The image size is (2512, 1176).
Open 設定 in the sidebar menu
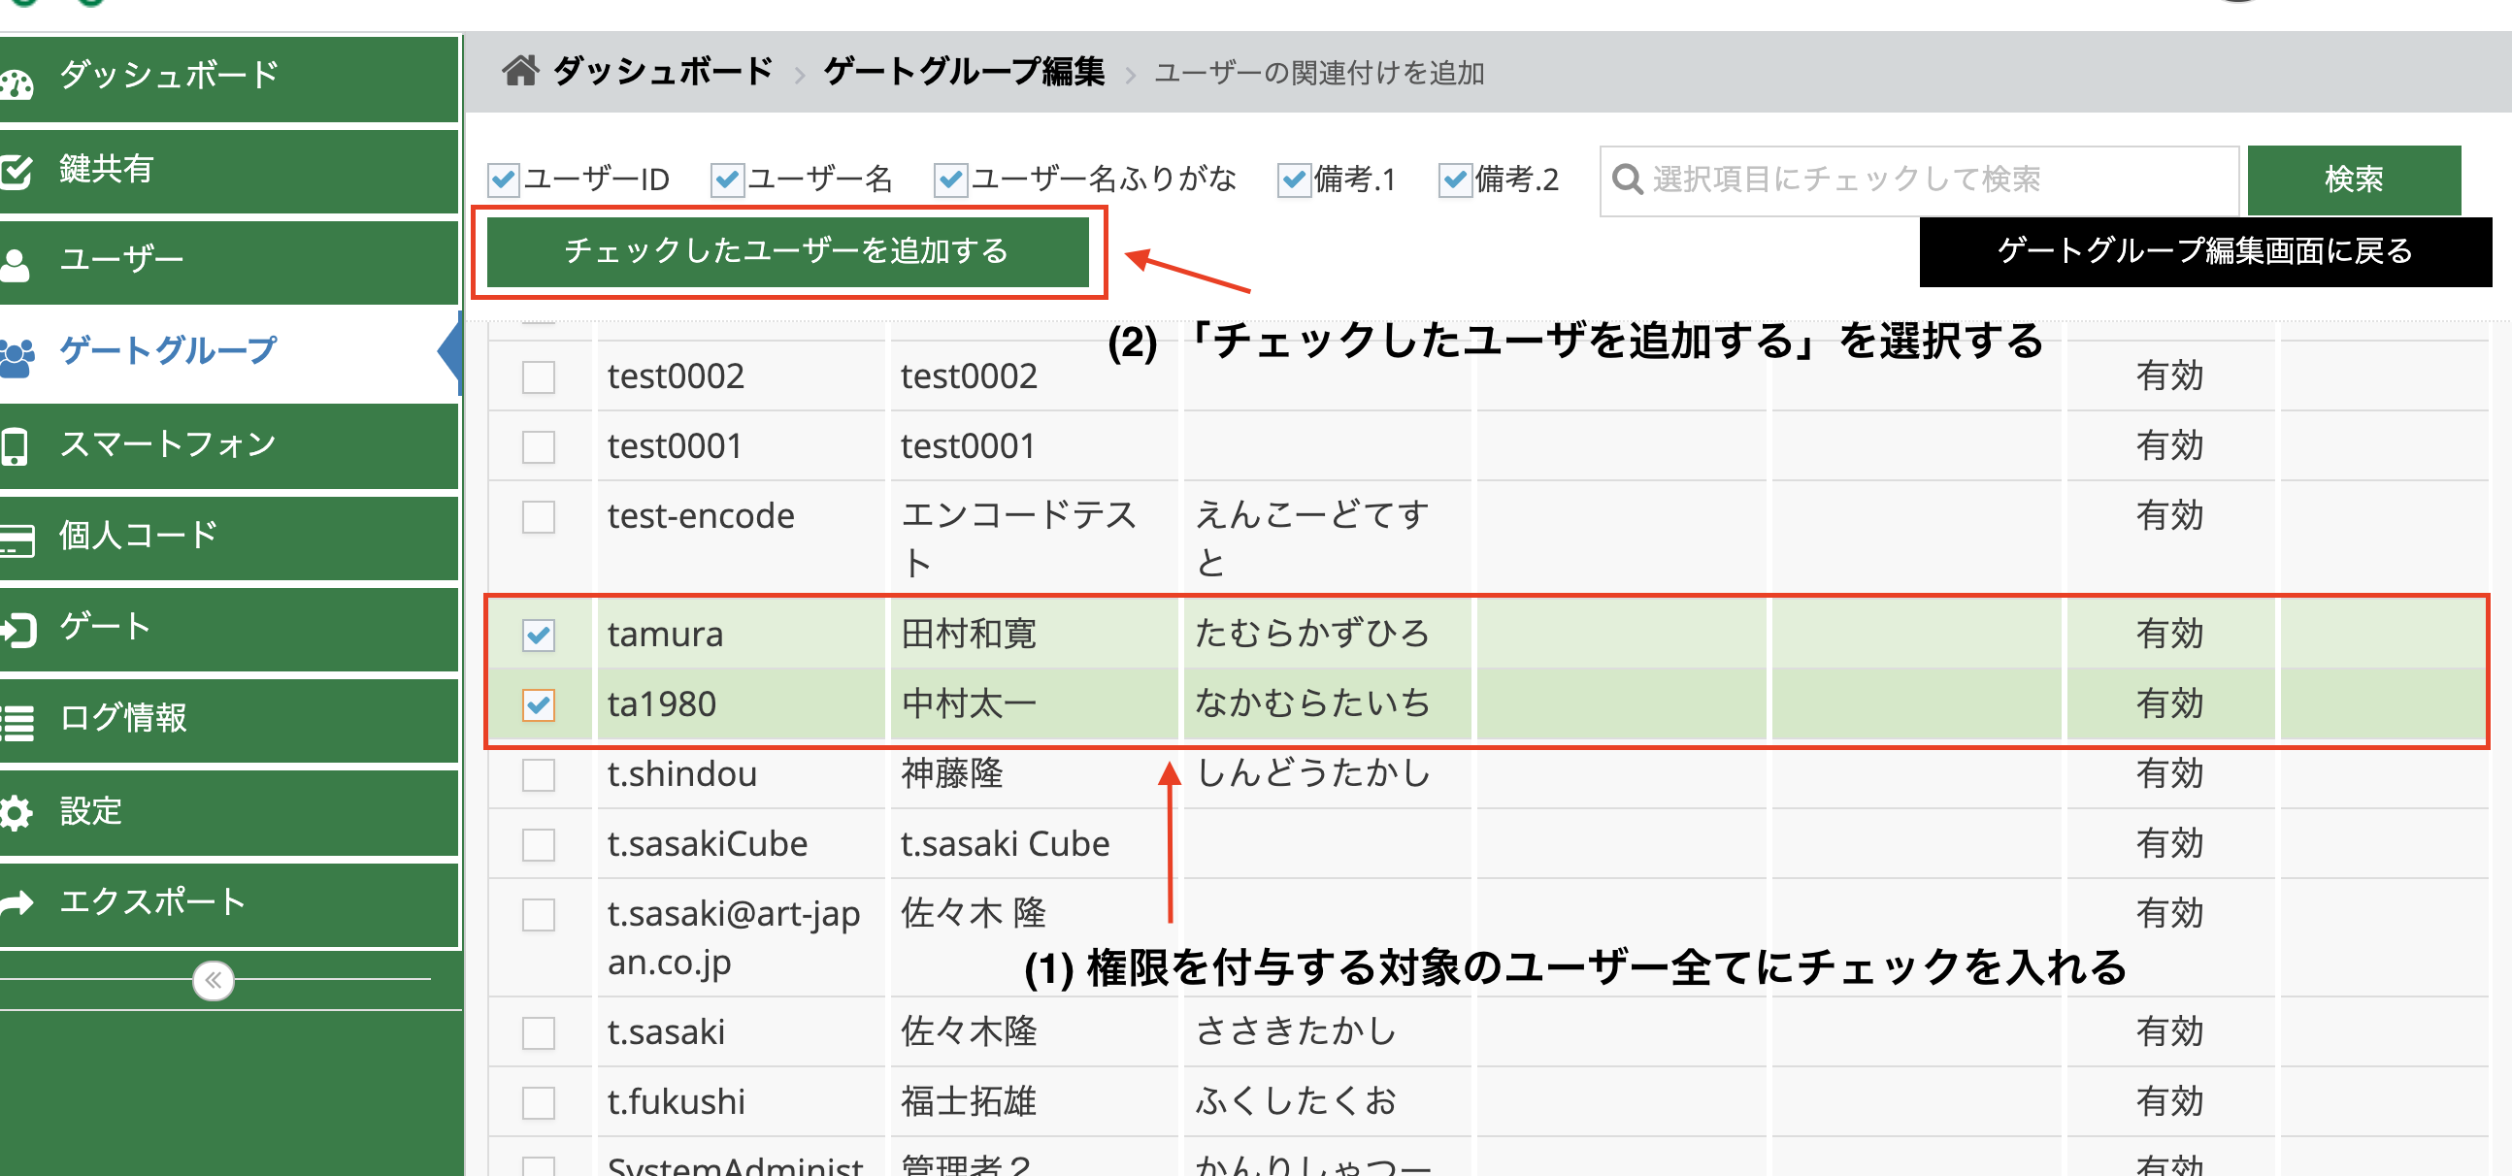pos(229,812)
